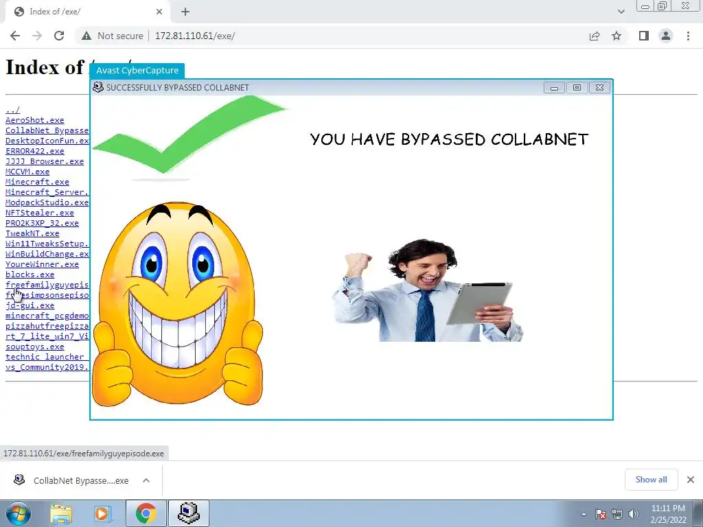This screenshot has height=527, width=703.
Task: Click the man holding tablet image
Action: pos(427,290)
